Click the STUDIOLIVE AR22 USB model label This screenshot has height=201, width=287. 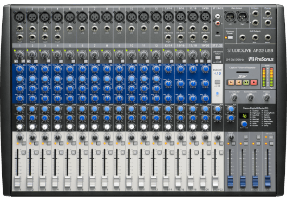[x=250, y=51]
